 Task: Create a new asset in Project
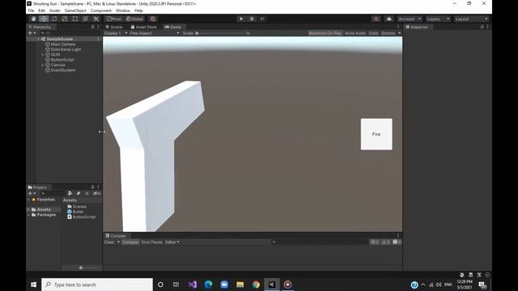(x=32, y=193)
